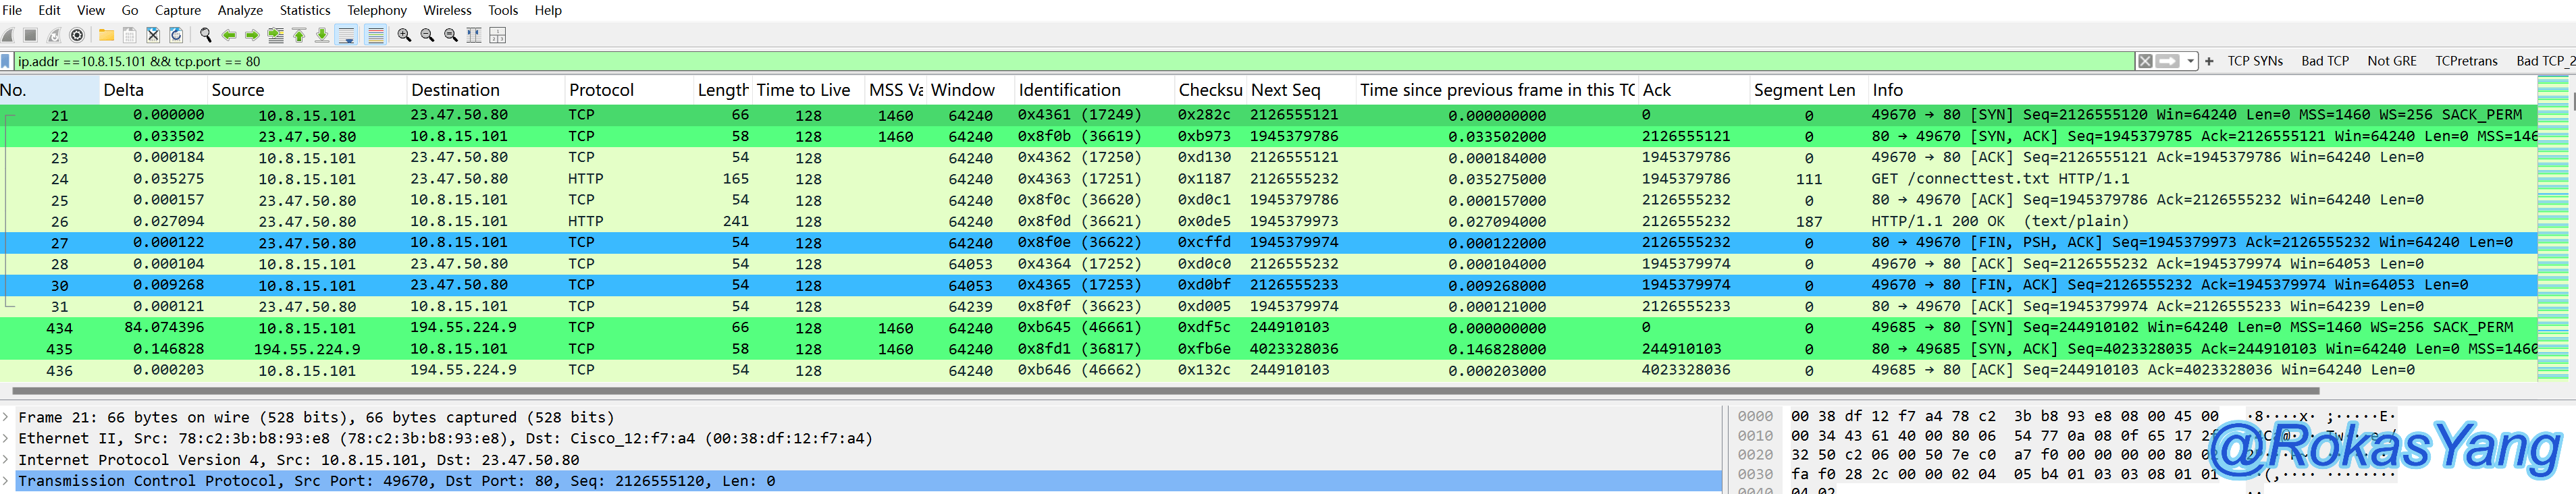Click the display filter input field
The width and height of the screenshot is (2576, 494).
[x=1000, y=61]
